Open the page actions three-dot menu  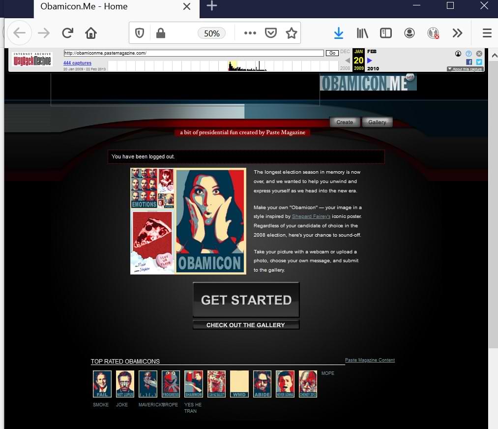click(250, 33)
